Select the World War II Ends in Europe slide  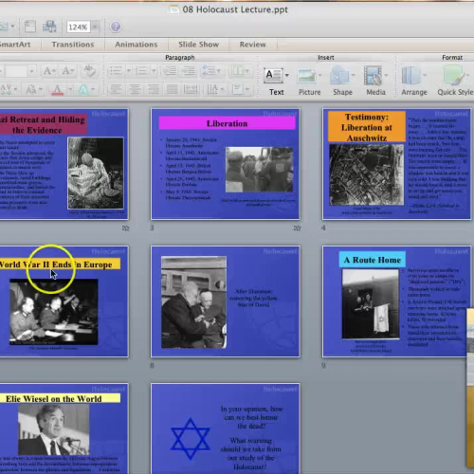pos(64,301)
